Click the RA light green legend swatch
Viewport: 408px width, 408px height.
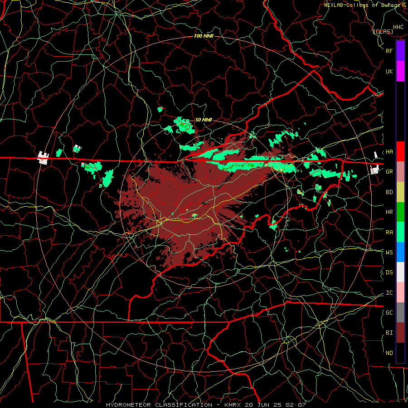click(400, 232)
